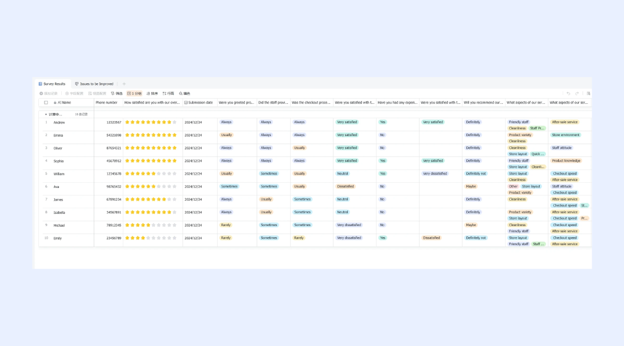Undo the last action
Viewport: 624px width, 346px height.
(x=569, y=93)
